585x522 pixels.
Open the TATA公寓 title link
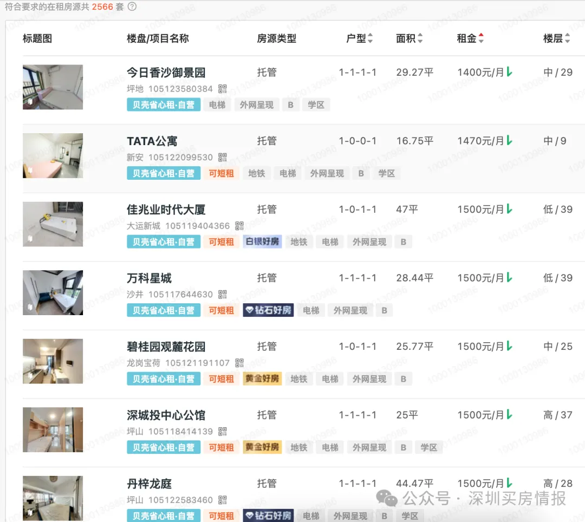[152, 141]
